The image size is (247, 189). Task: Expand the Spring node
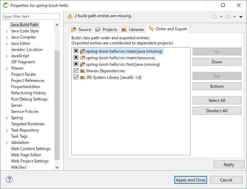(7, 118)
